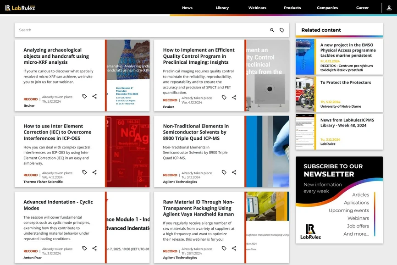Click the LabRulez logo in the header
This screenshot has height=265, width=397.
pos(20,8)
